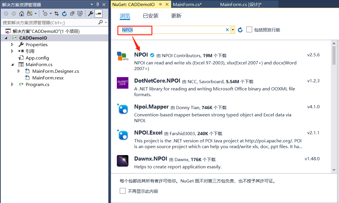339x203 pixels.
Task: Switch to the MainForm.cs [设计]* tab
Action: (x=241, y=5)
